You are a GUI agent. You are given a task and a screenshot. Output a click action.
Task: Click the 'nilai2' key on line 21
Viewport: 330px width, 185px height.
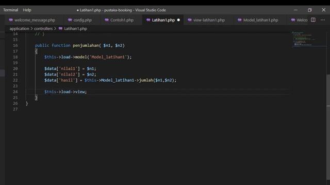coord(68,74)
